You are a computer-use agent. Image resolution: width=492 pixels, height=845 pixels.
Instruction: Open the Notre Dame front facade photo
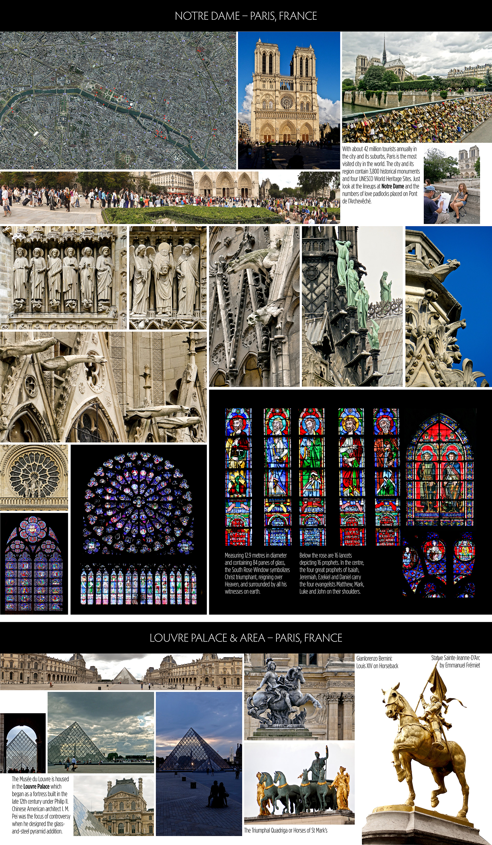coord(289,100)
